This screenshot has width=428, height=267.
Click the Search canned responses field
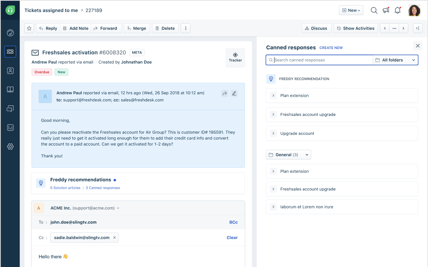pyautogui.click(x=320, y=60)
